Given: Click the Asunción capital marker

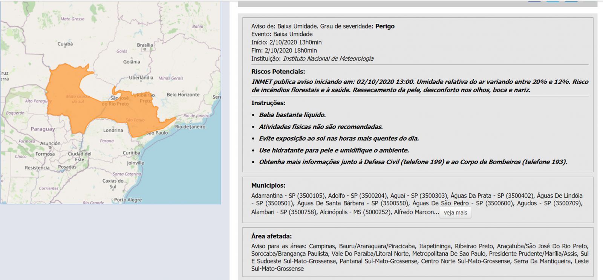Looking at the screenshot, I should tap(50, 147).
